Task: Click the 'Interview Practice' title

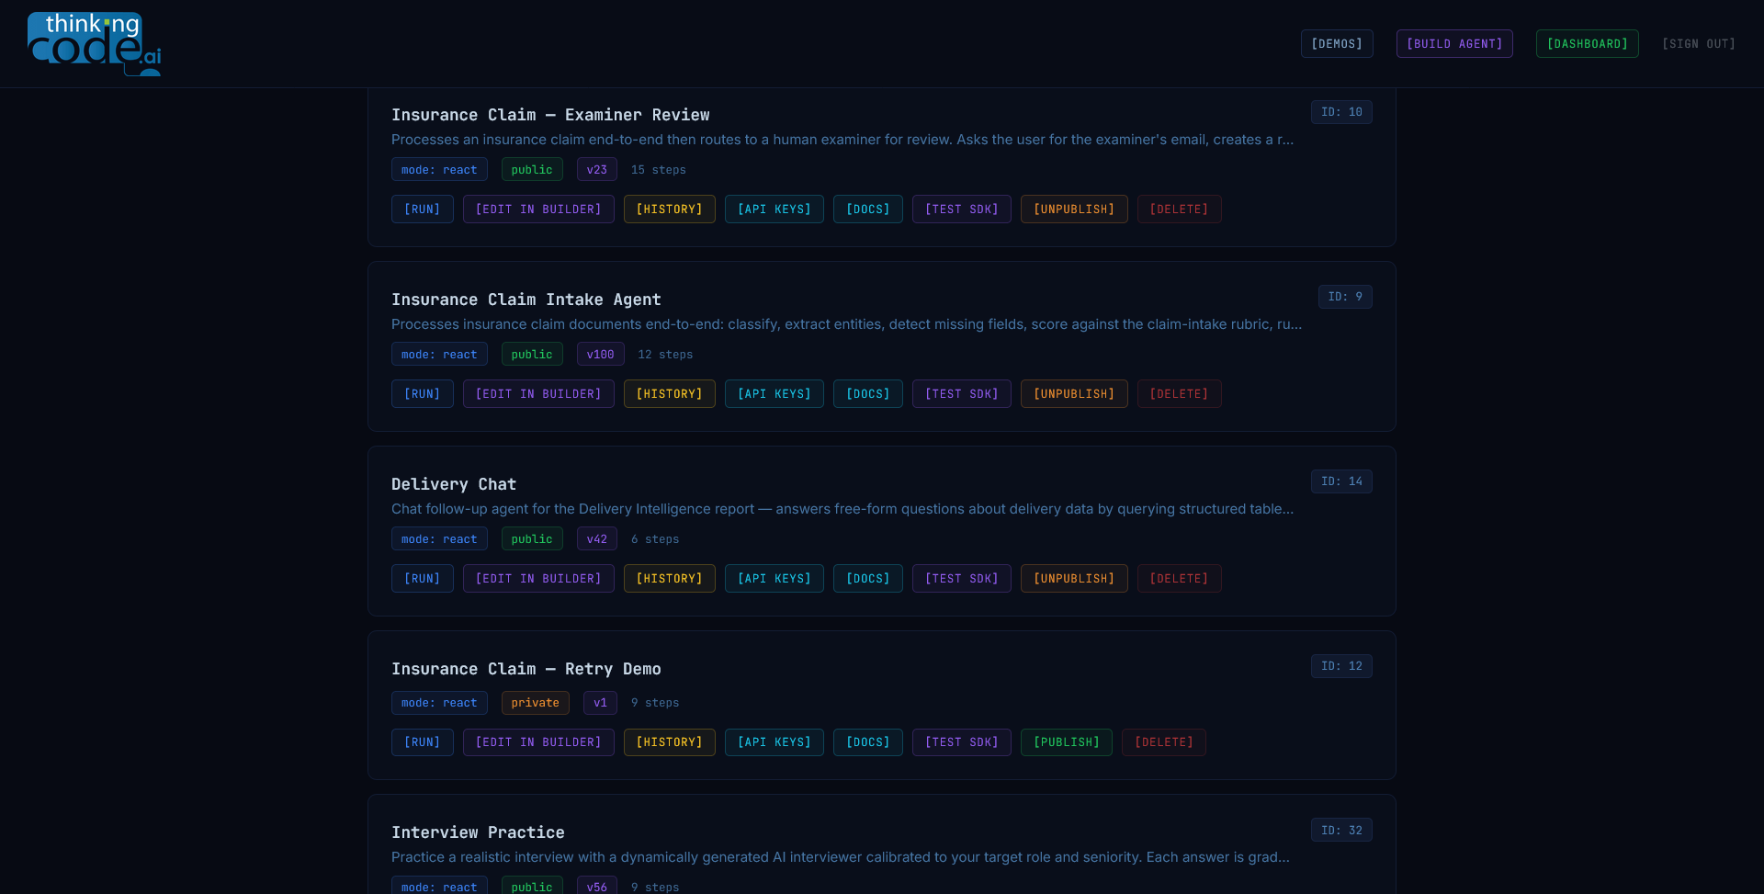Action: pos(478,832)
